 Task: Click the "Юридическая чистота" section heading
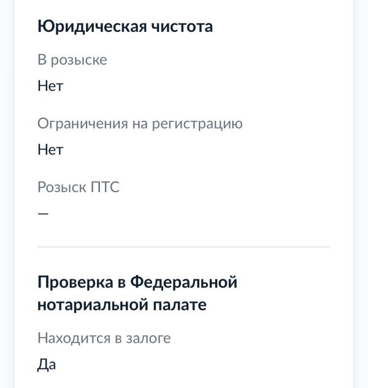[x=125, y=27]
